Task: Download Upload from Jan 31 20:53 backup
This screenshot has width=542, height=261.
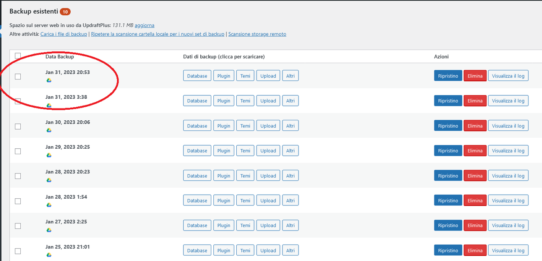Action: pos(268,76)
